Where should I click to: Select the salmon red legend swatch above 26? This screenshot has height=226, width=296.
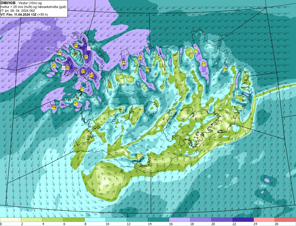point(285,219)
